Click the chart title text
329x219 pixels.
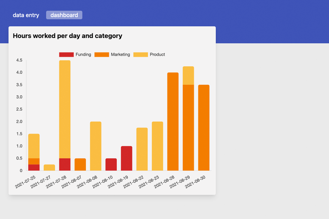(x=67, y=36)
